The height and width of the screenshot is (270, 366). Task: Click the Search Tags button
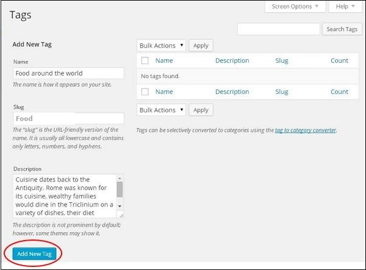(x=342, y=29)
